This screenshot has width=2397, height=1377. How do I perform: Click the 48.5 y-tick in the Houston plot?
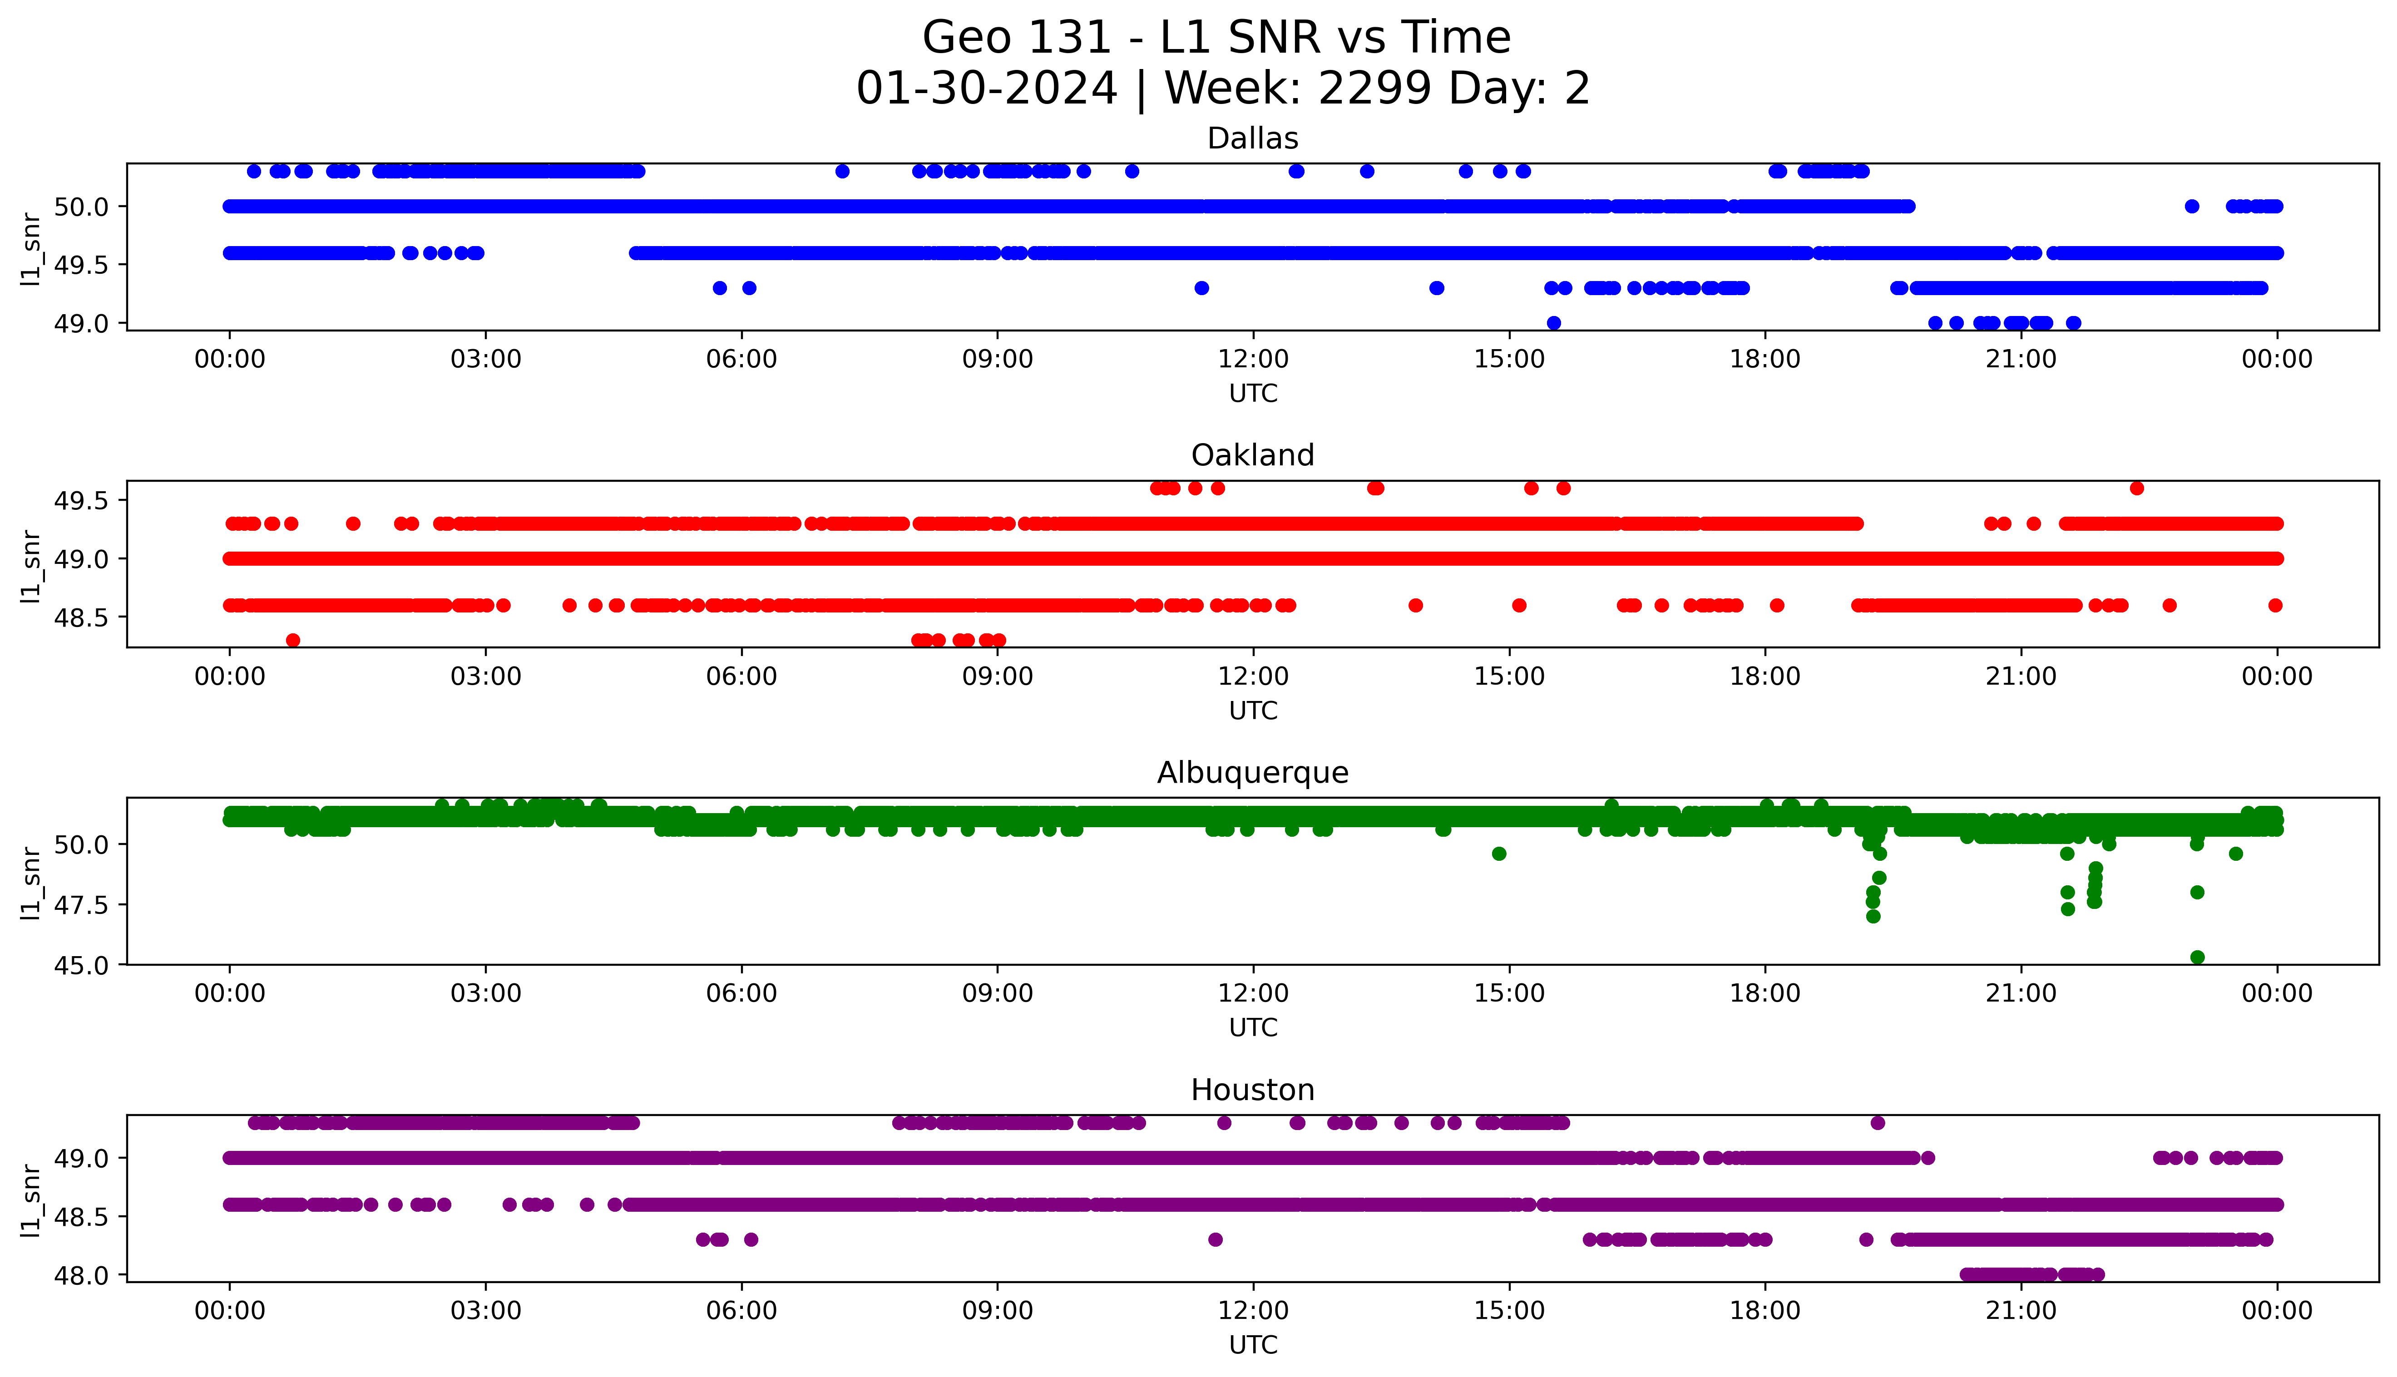[x=81, y=1217]
